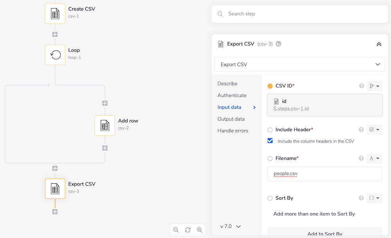
Task: Click the help icon for Filename
Action: 361,159
